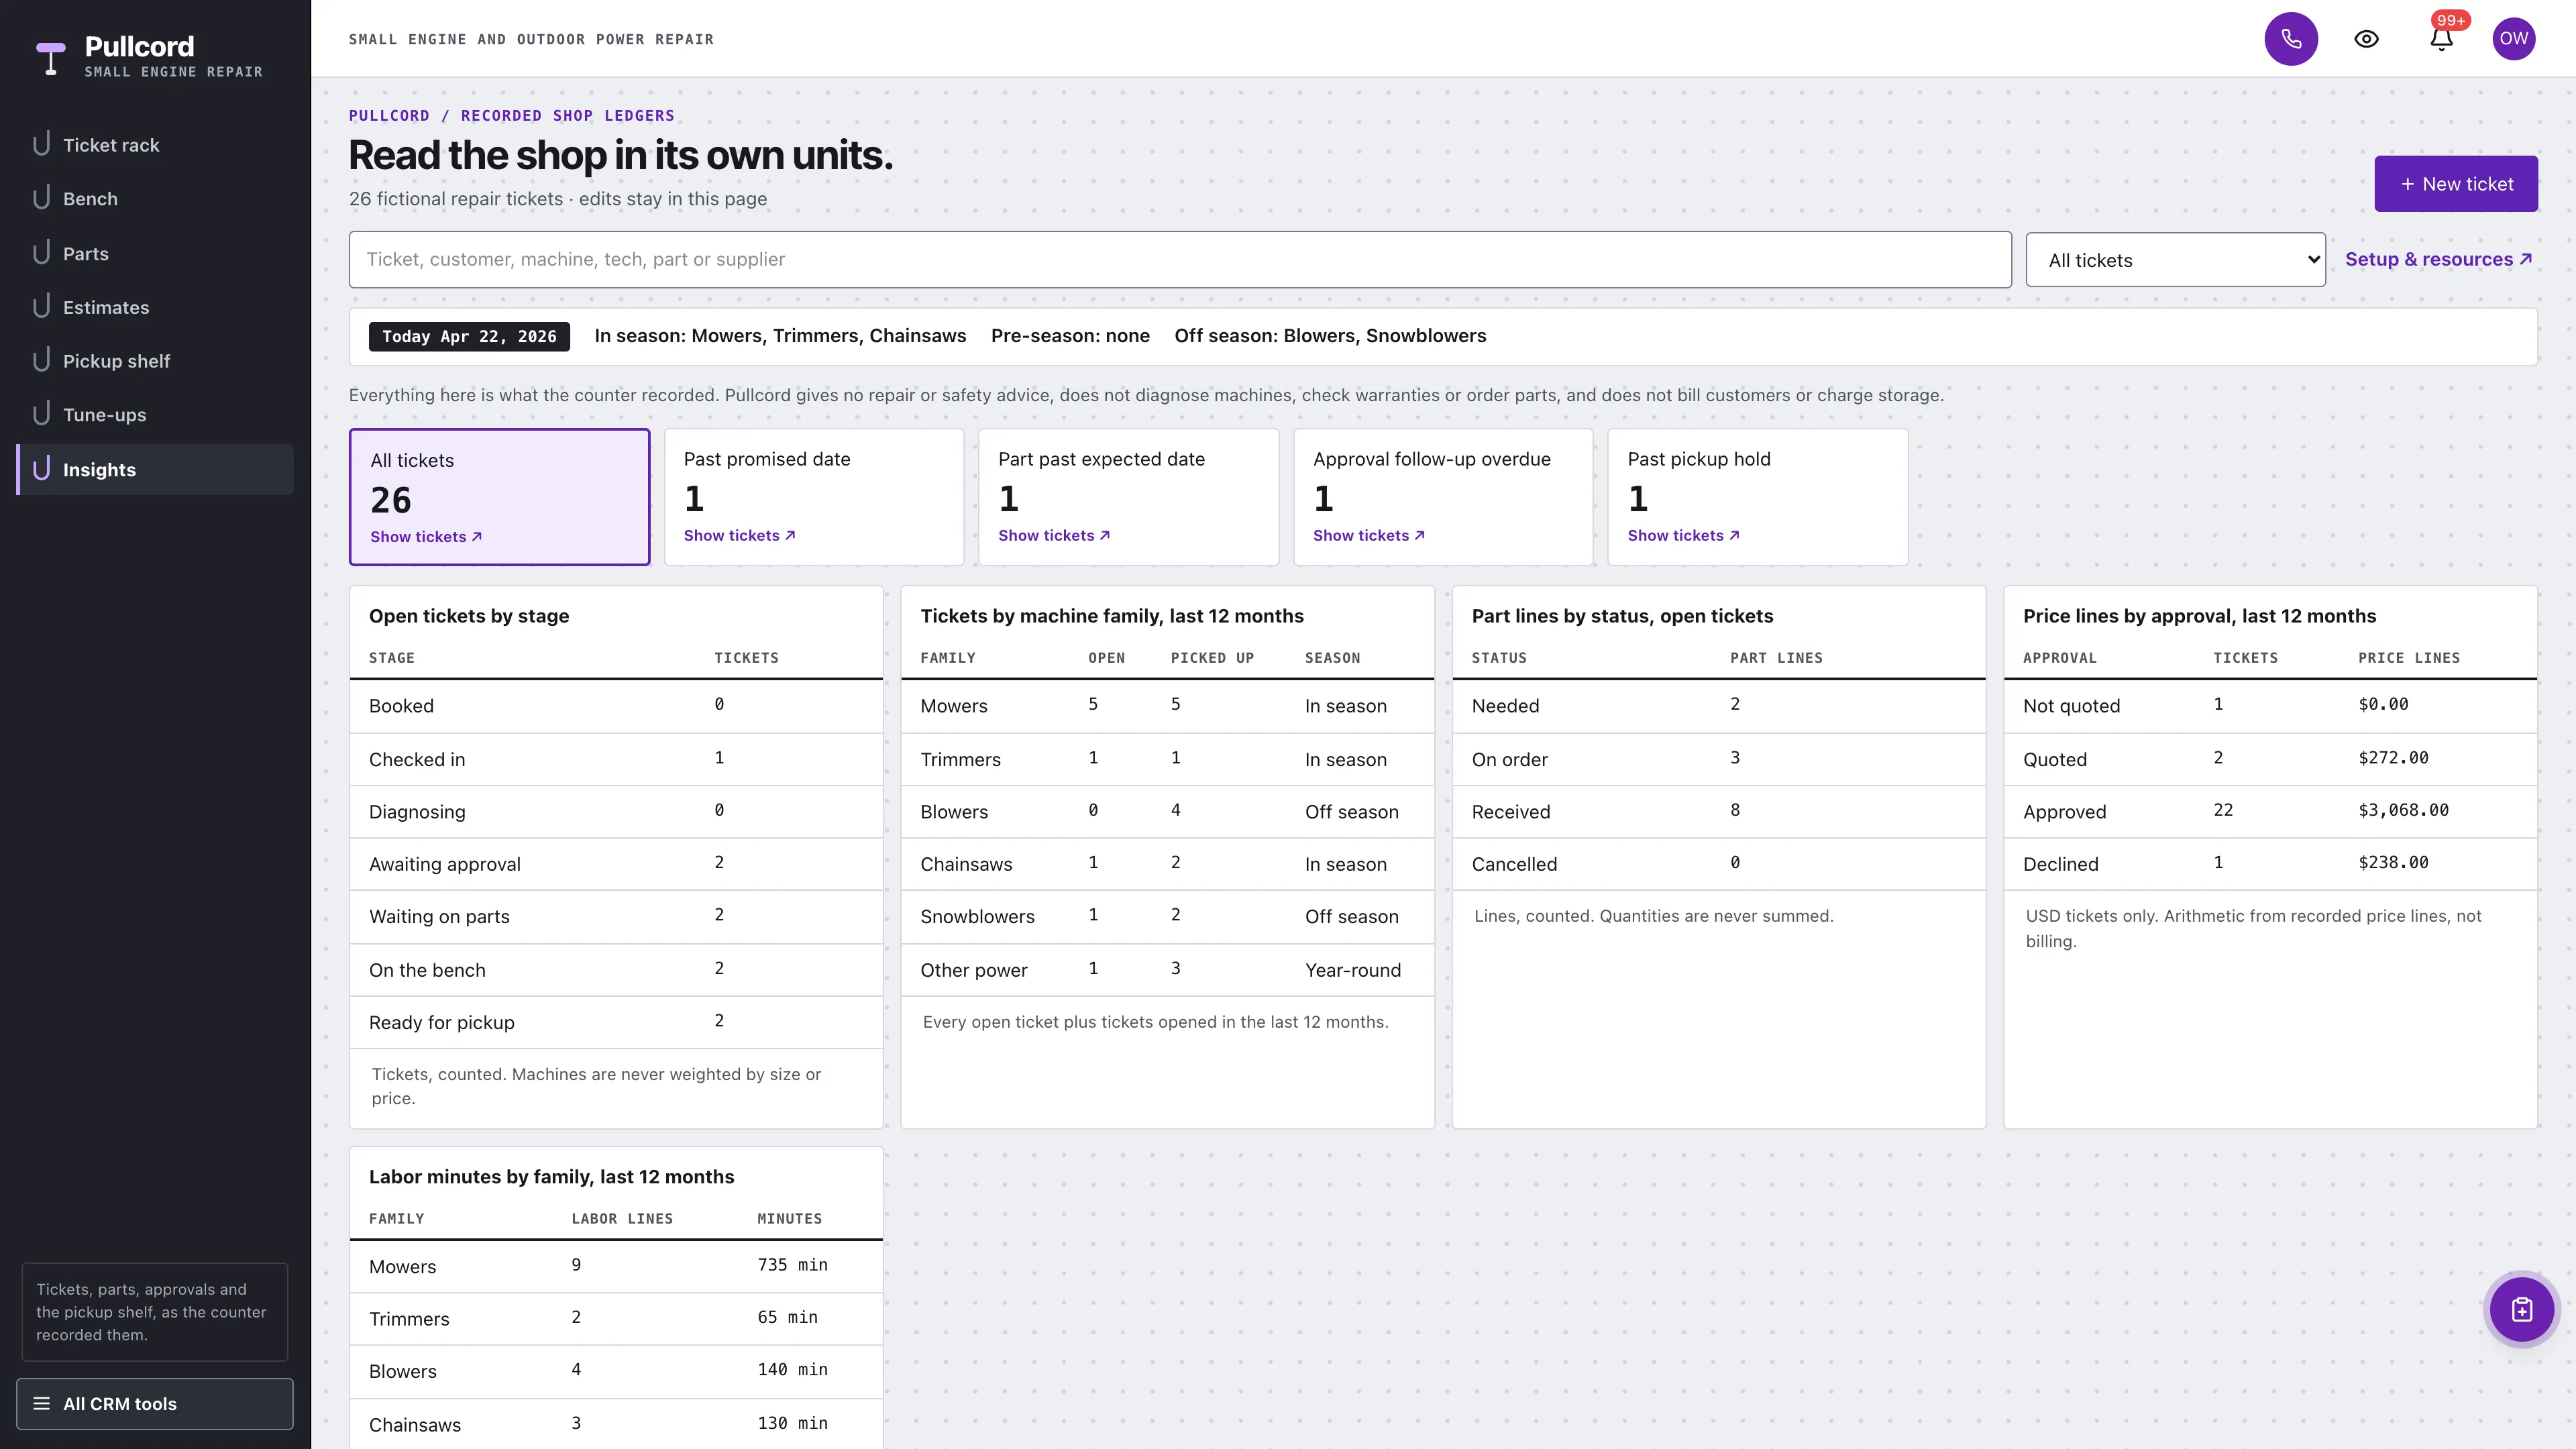Click the Declined approval row

click(2270, 864)
